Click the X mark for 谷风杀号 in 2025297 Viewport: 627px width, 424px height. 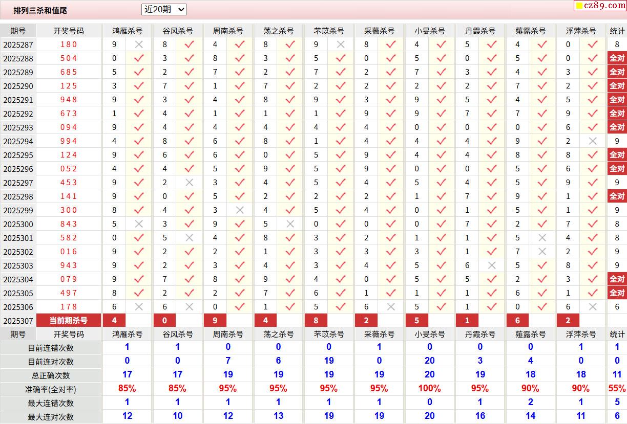[190, 183]
